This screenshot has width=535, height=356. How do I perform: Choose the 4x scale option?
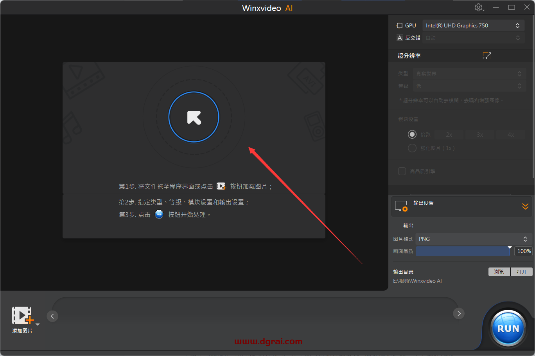511,134
